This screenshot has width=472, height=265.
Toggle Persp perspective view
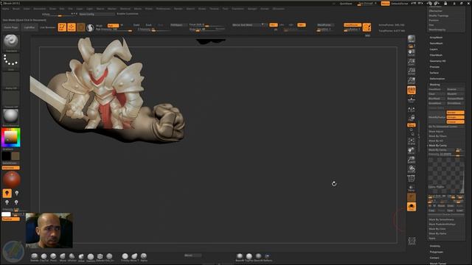coord(412,90)
